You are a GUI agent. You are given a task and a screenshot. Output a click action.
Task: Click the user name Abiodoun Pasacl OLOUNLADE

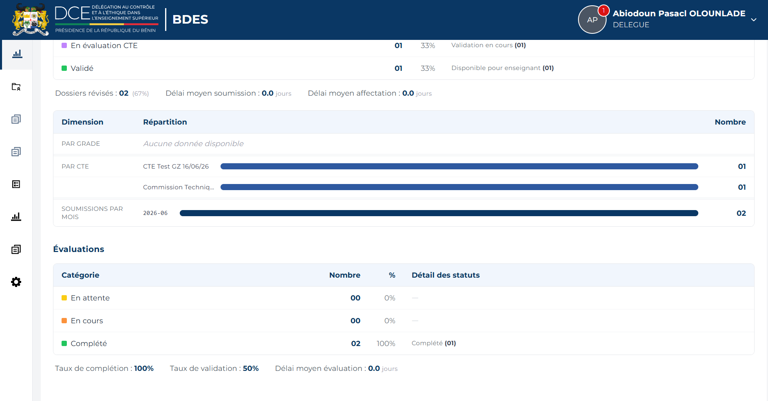679,13
